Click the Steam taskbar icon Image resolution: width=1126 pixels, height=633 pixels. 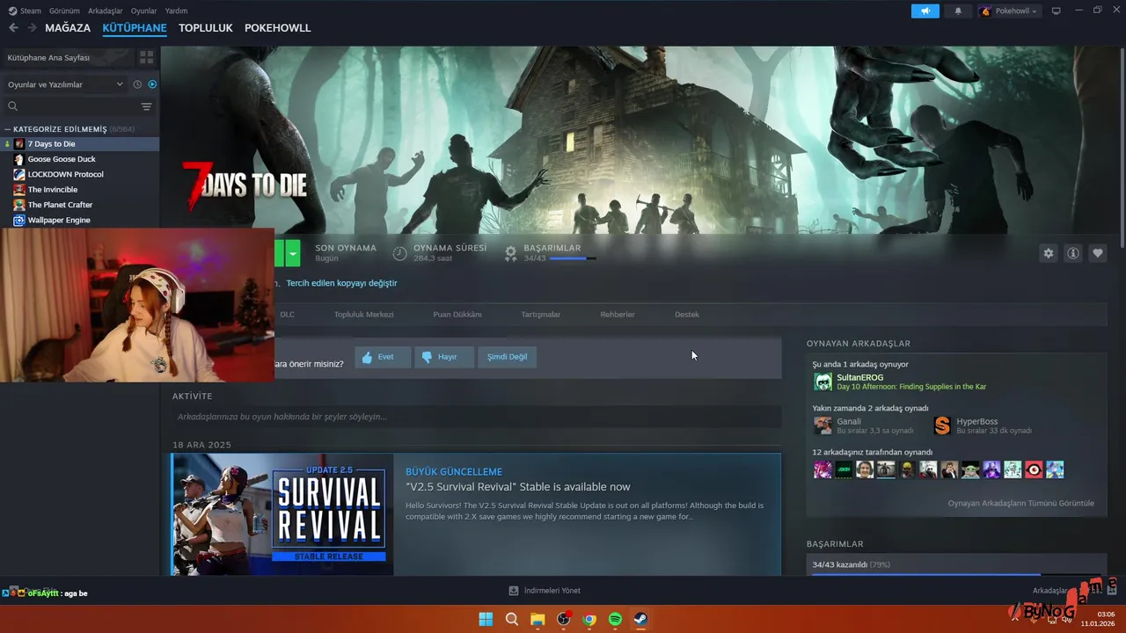coord(641,620)
